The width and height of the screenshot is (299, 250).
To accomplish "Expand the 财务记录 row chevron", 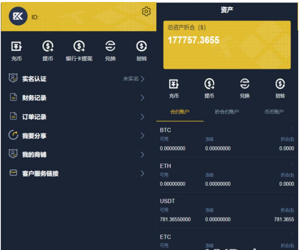I will point(142,98).
